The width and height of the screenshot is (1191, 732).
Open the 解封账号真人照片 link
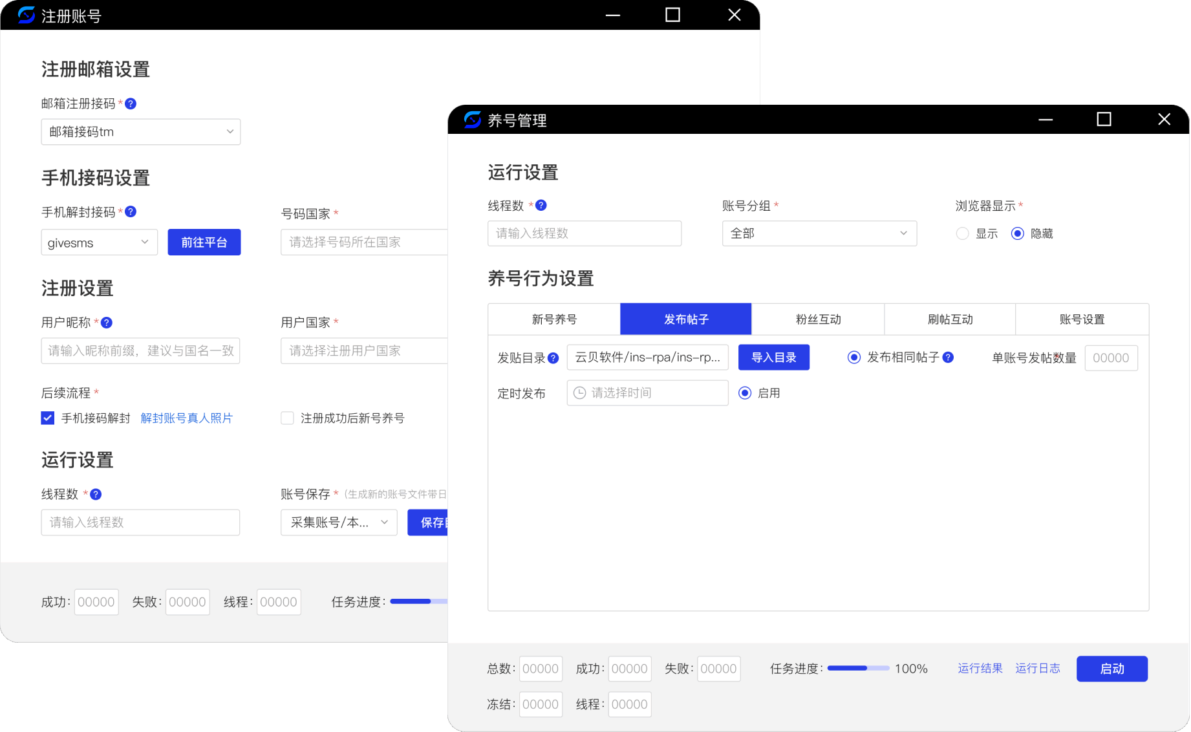pos(186,418)
